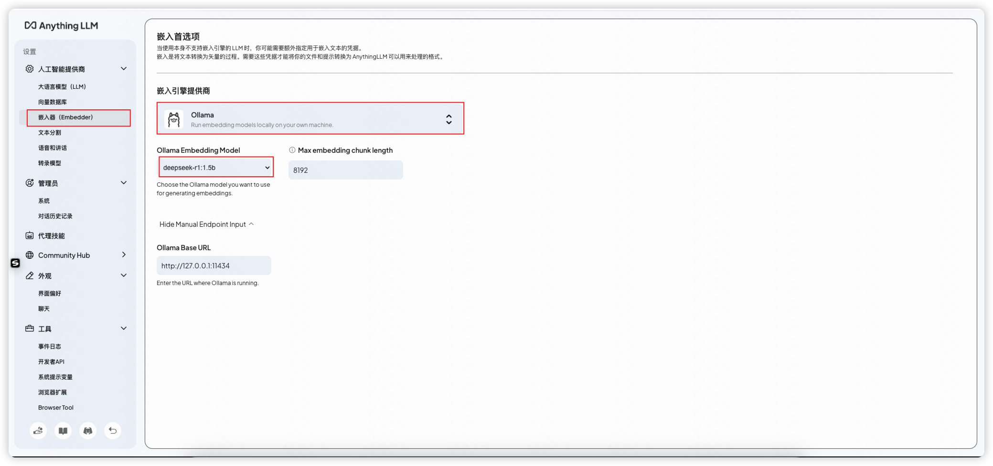
Task: Click info icon beside Max embedding chunk length
Action: click(x=292, y=150)
